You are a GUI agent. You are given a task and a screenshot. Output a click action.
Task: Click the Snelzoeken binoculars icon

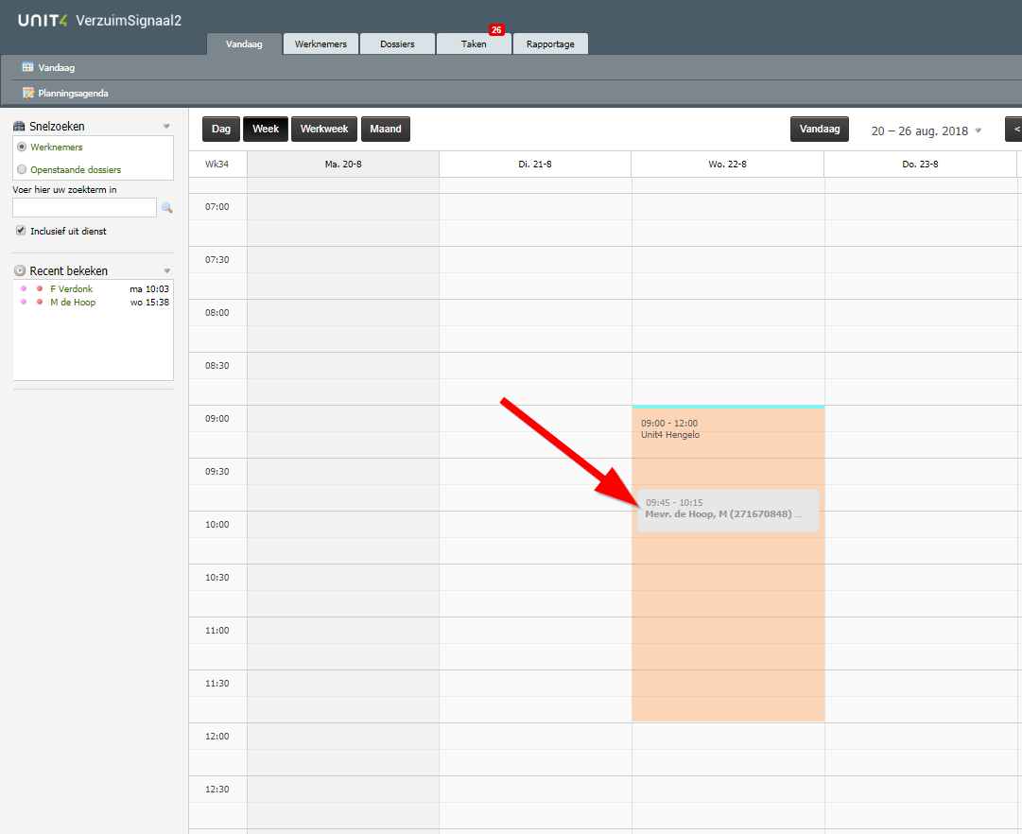click(19, 127)
